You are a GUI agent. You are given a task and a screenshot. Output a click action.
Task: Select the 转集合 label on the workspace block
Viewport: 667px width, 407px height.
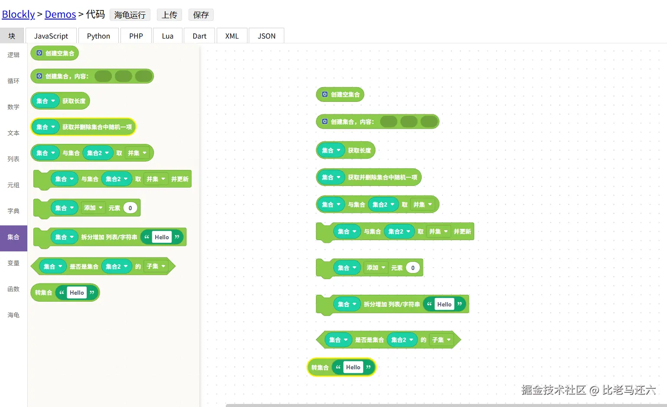tap(320, 368)
